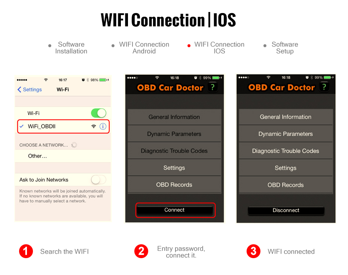
Task: Open Diagnostic Trouble Codes in middle screen
Action: (174, 151)
